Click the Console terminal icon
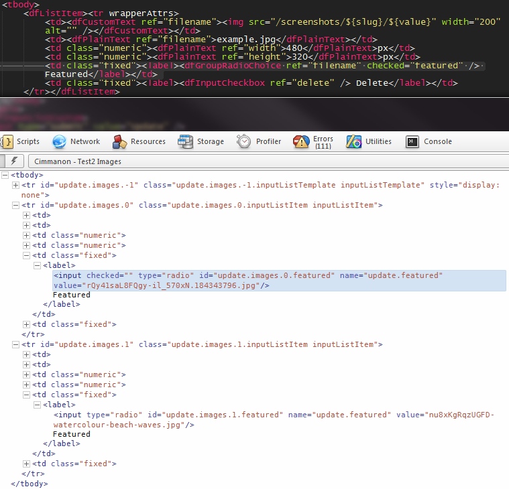The width and height of the screenshot is (509, 489). coord(412,141)
